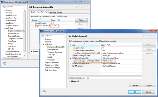Collapse MyEclipse node in MyEARProject tree
Image resolution: width=158 pixels, height=97 pixels.
pyautogui.click(x=43, y=44)
